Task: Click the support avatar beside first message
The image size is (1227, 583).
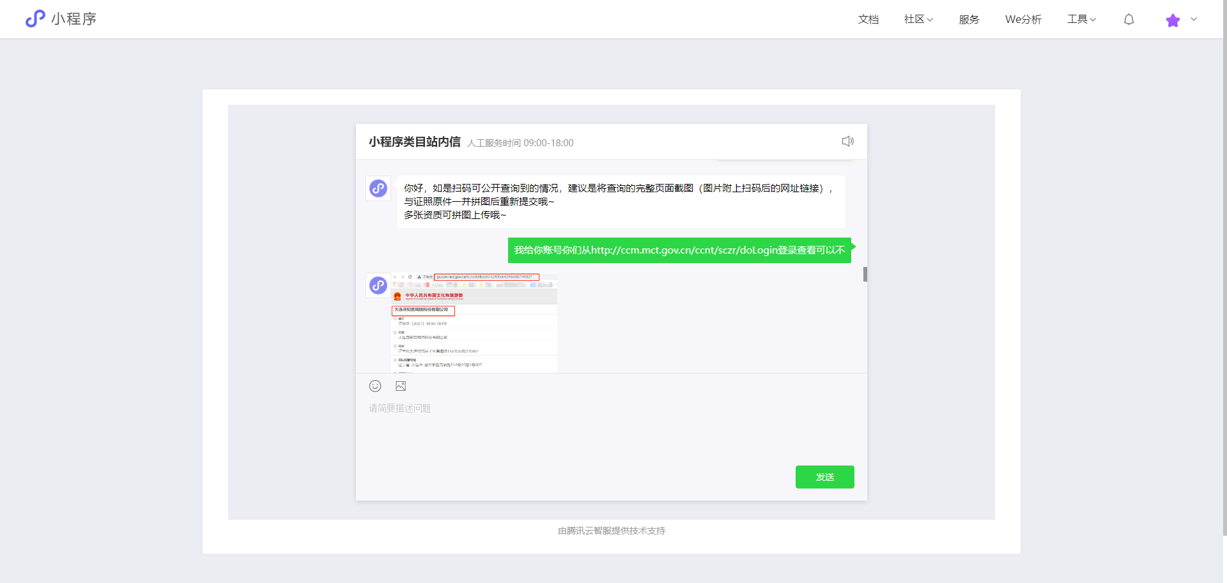Action: [378, 188]
